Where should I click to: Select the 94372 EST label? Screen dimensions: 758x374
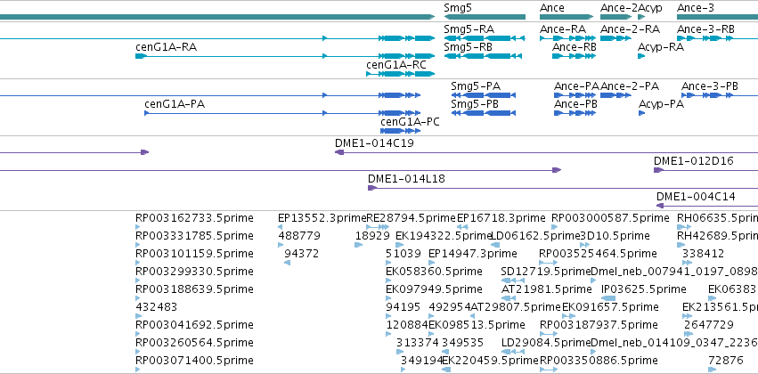pyautogui.click(x=301, y=254)
